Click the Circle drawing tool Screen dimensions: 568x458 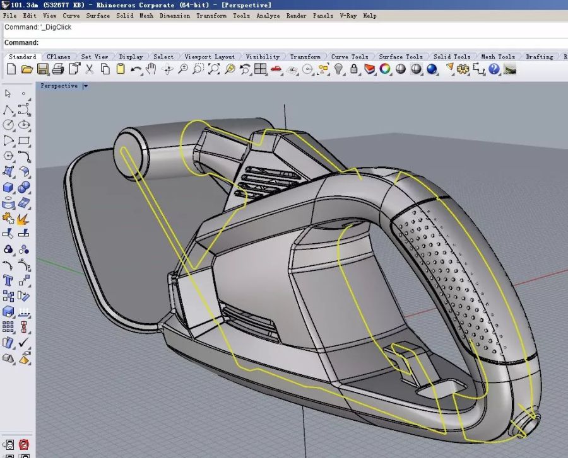(9, 125)
